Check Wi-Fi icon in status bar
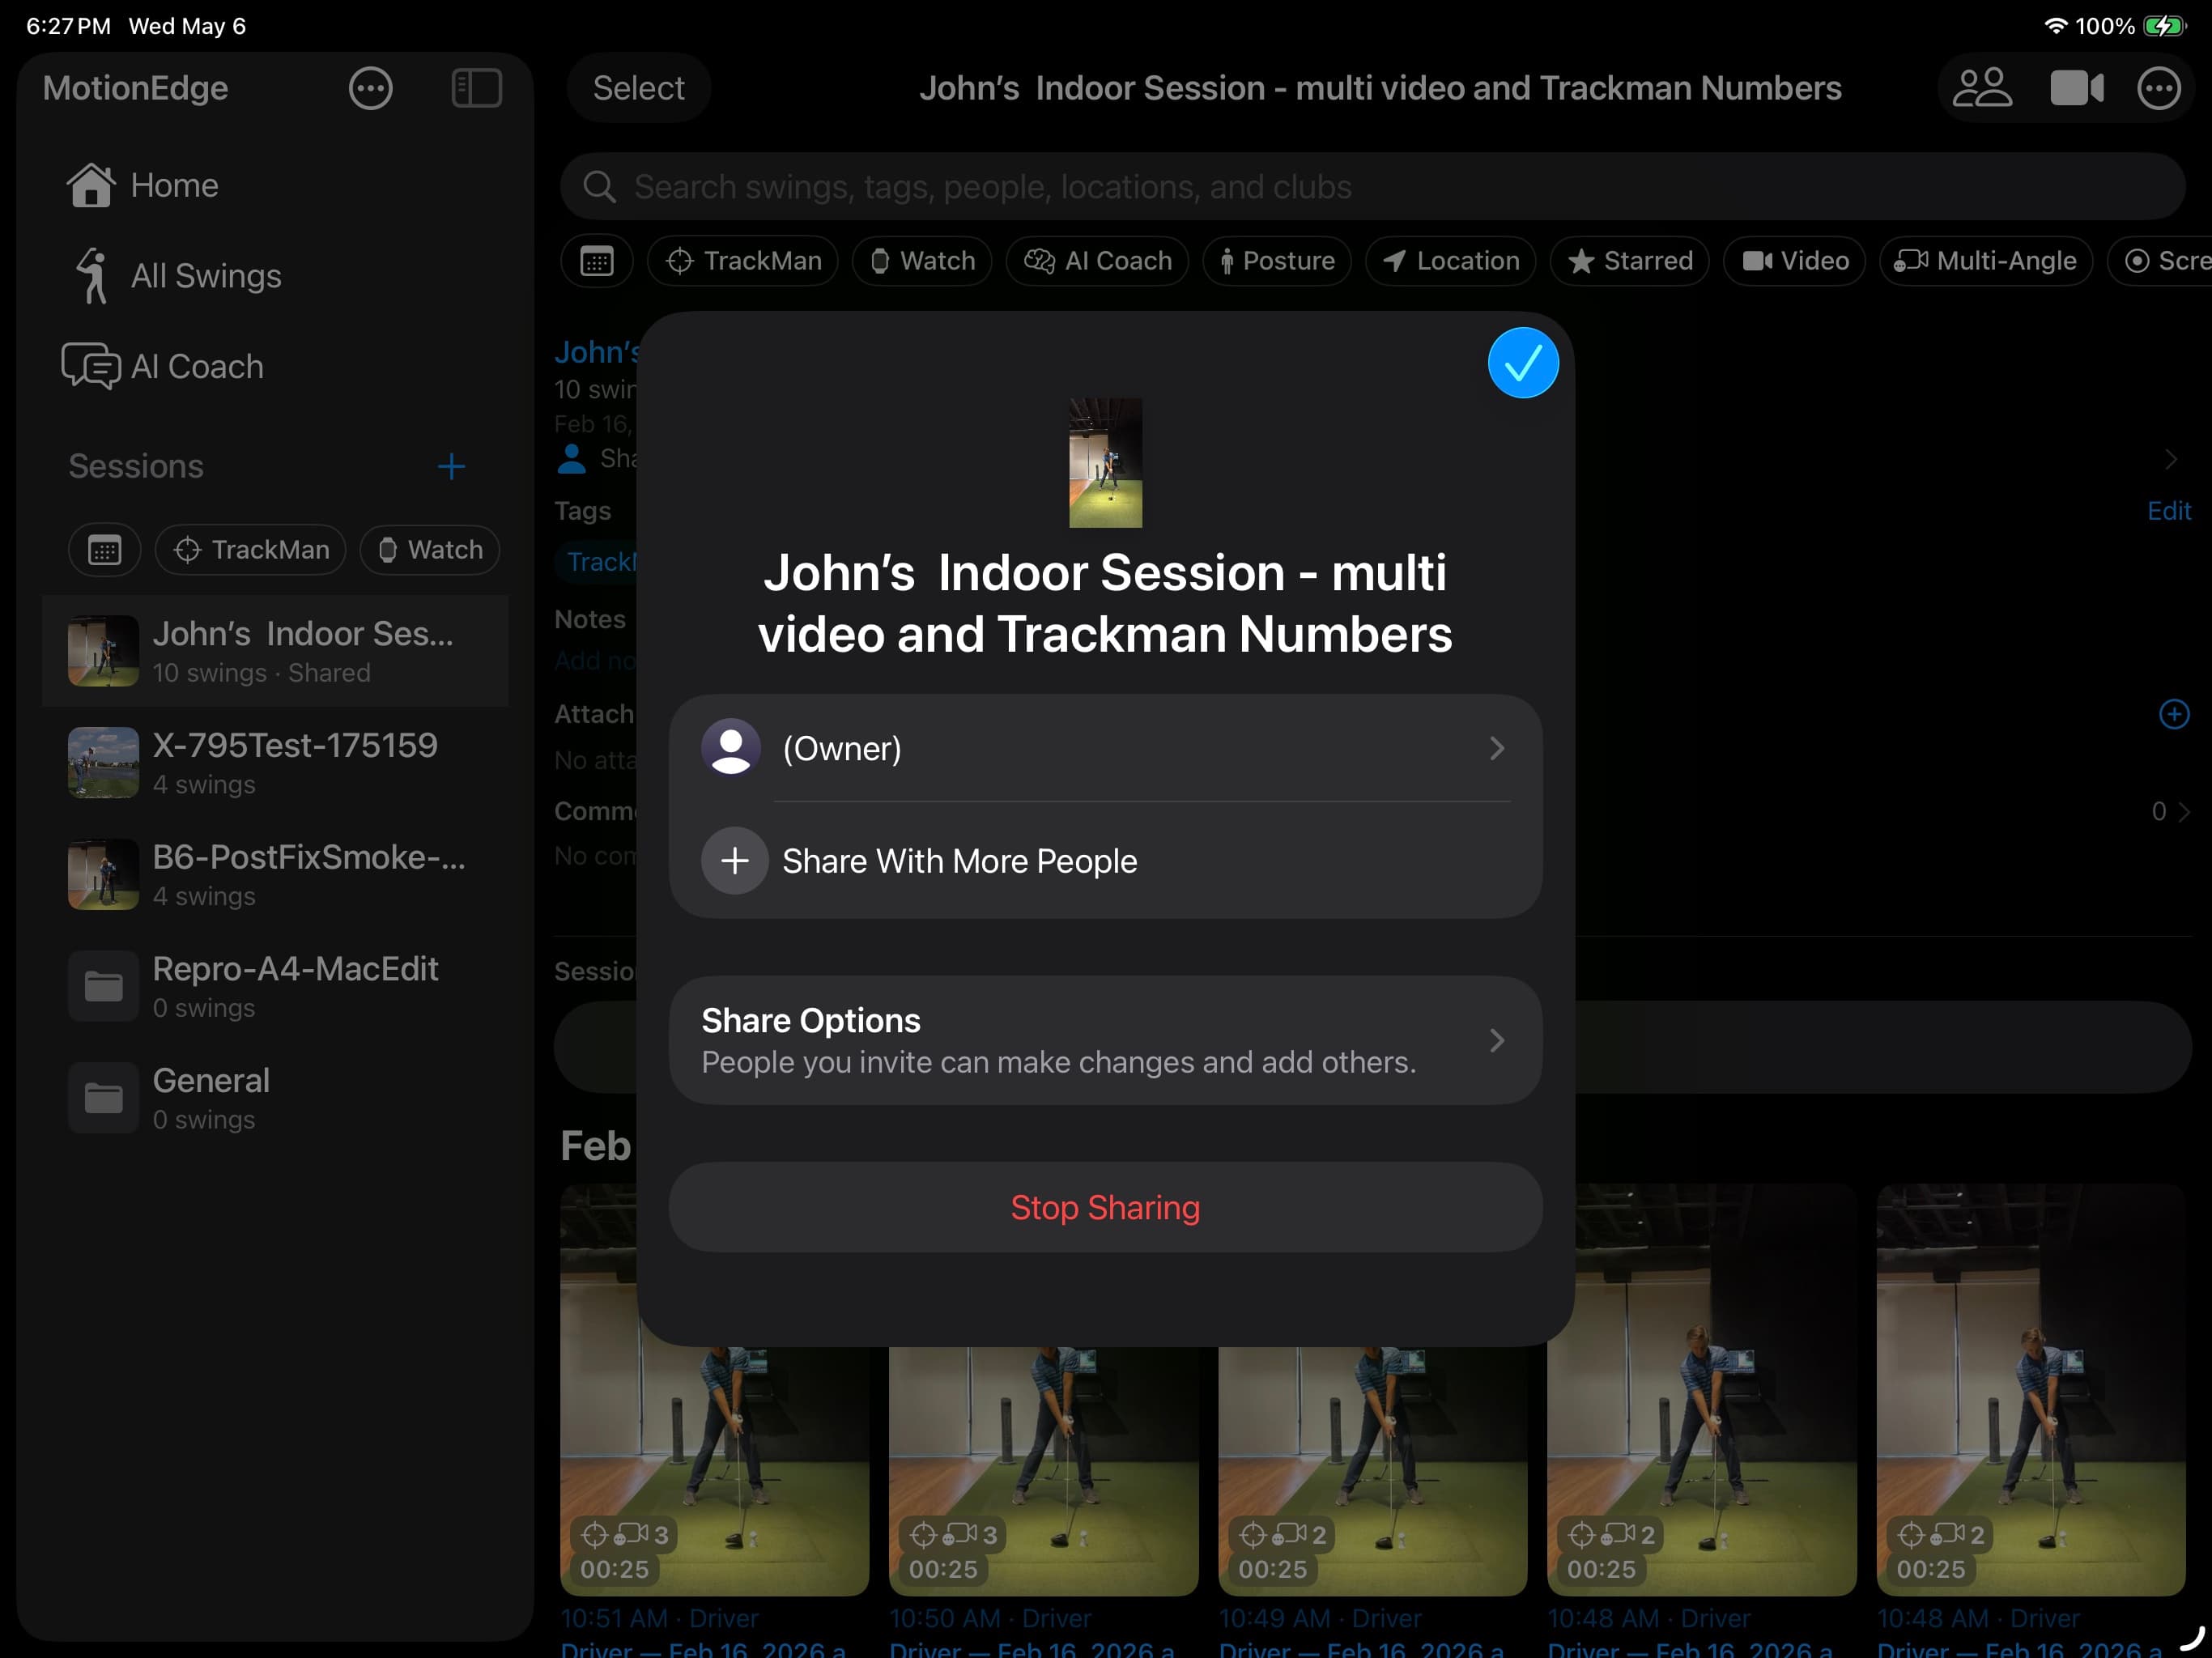The height and width of the screenshot is (1658, 2212). [x=2055, y=26]
